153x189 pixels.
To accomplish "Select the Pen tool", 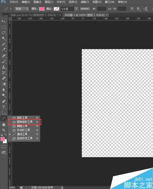I will click(x=4, y=101).
